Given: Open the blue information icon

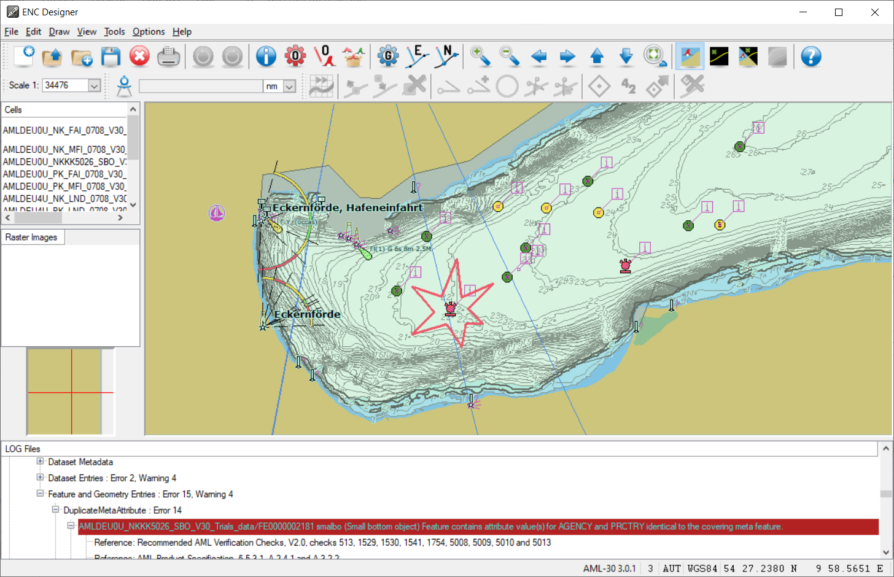Looking at the screenshot, I should pos(266,56).
